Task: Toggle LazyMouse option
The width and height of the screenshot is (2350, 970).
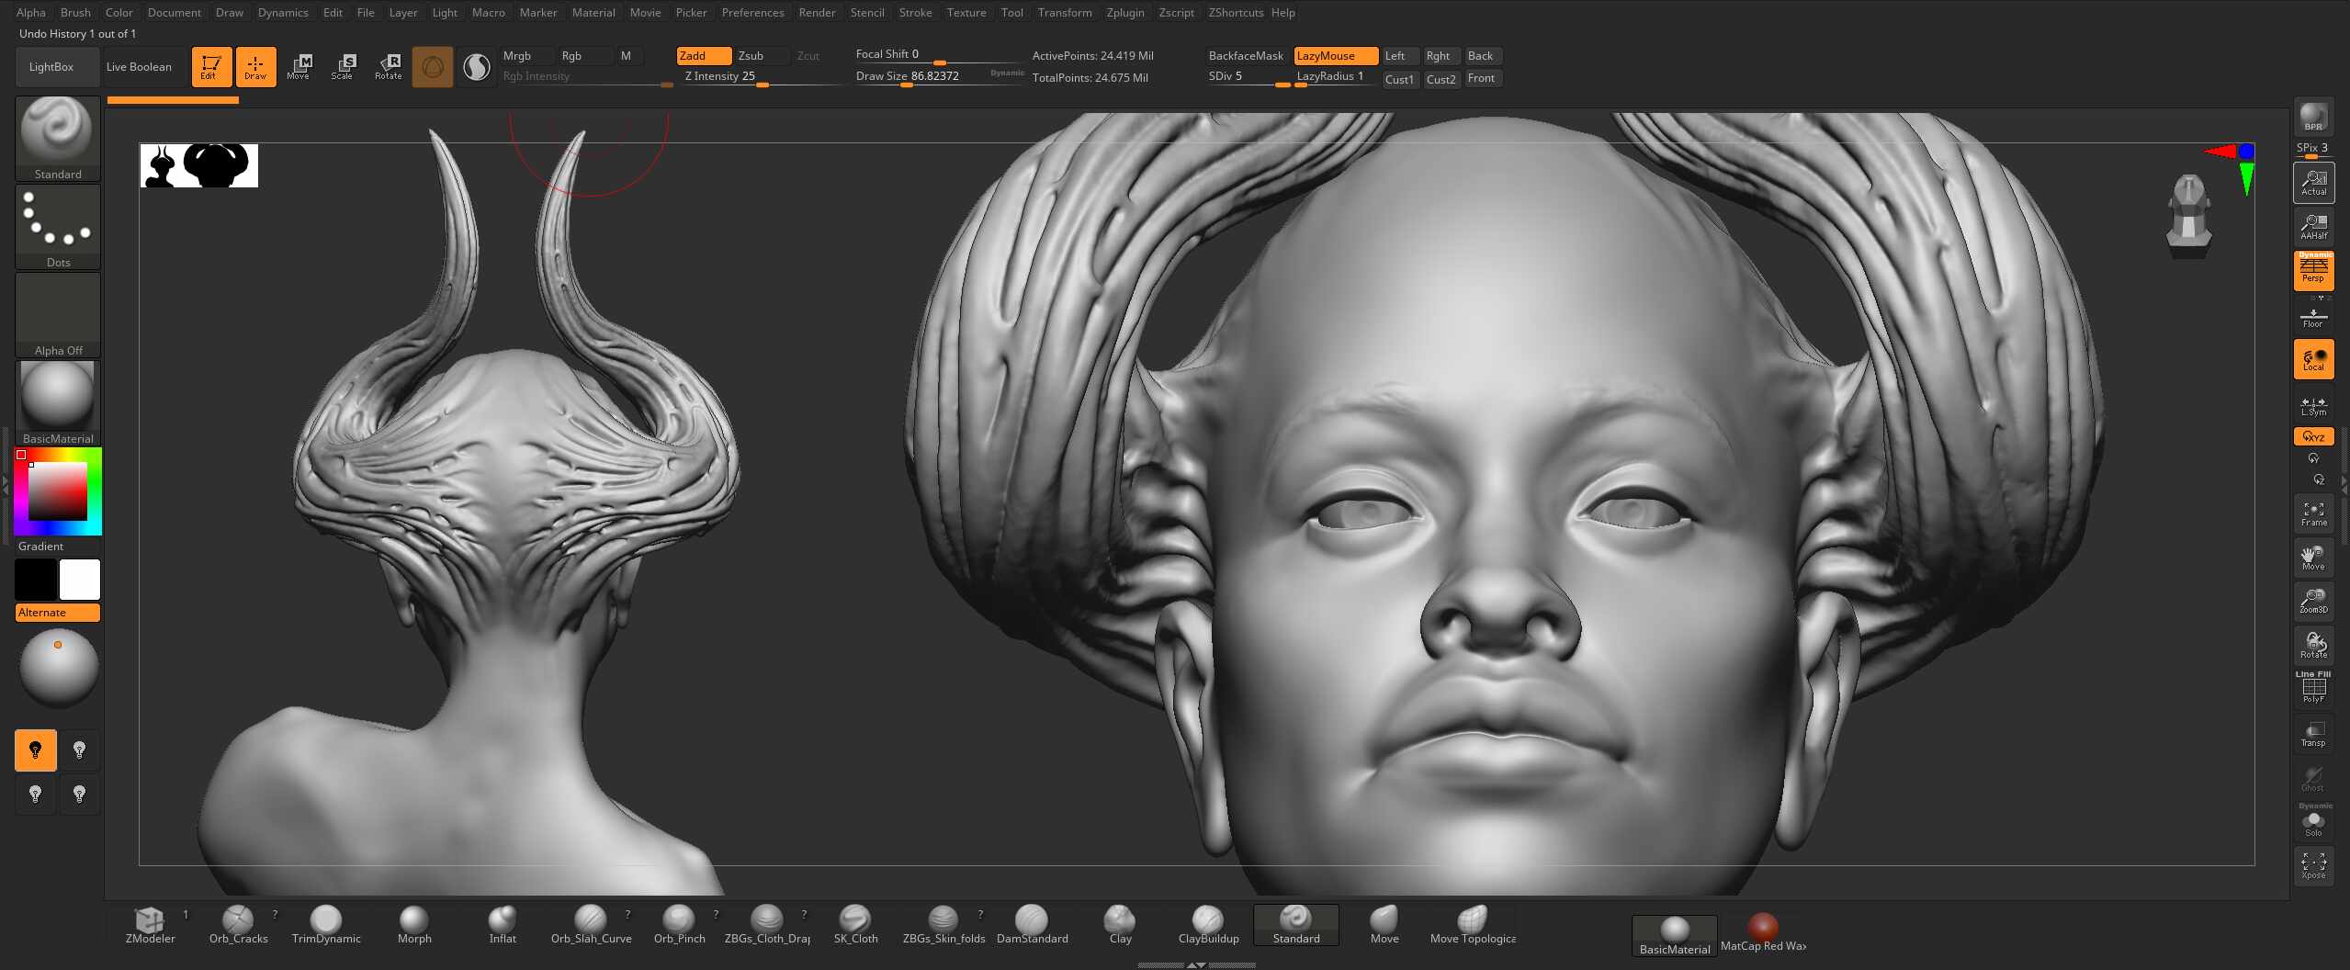Action: pos(1336,56)
